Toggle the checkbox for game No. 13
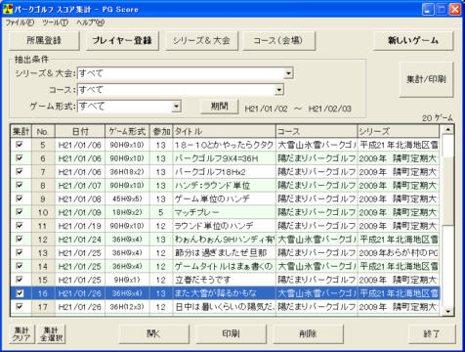 pyautogui.click(x=20, y=252)
